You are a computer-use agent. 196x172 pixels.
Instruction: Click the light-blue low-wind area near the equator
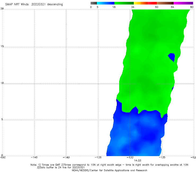122,141
